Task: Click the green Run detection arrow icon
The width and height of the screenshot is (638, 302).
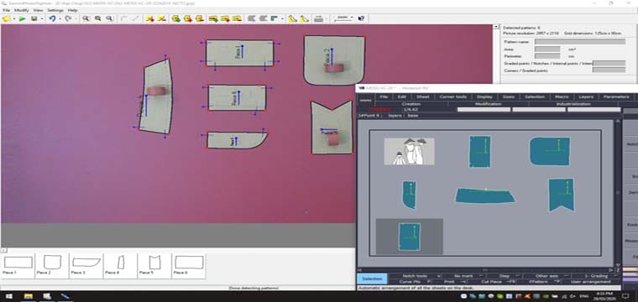Action: [23, 18]
